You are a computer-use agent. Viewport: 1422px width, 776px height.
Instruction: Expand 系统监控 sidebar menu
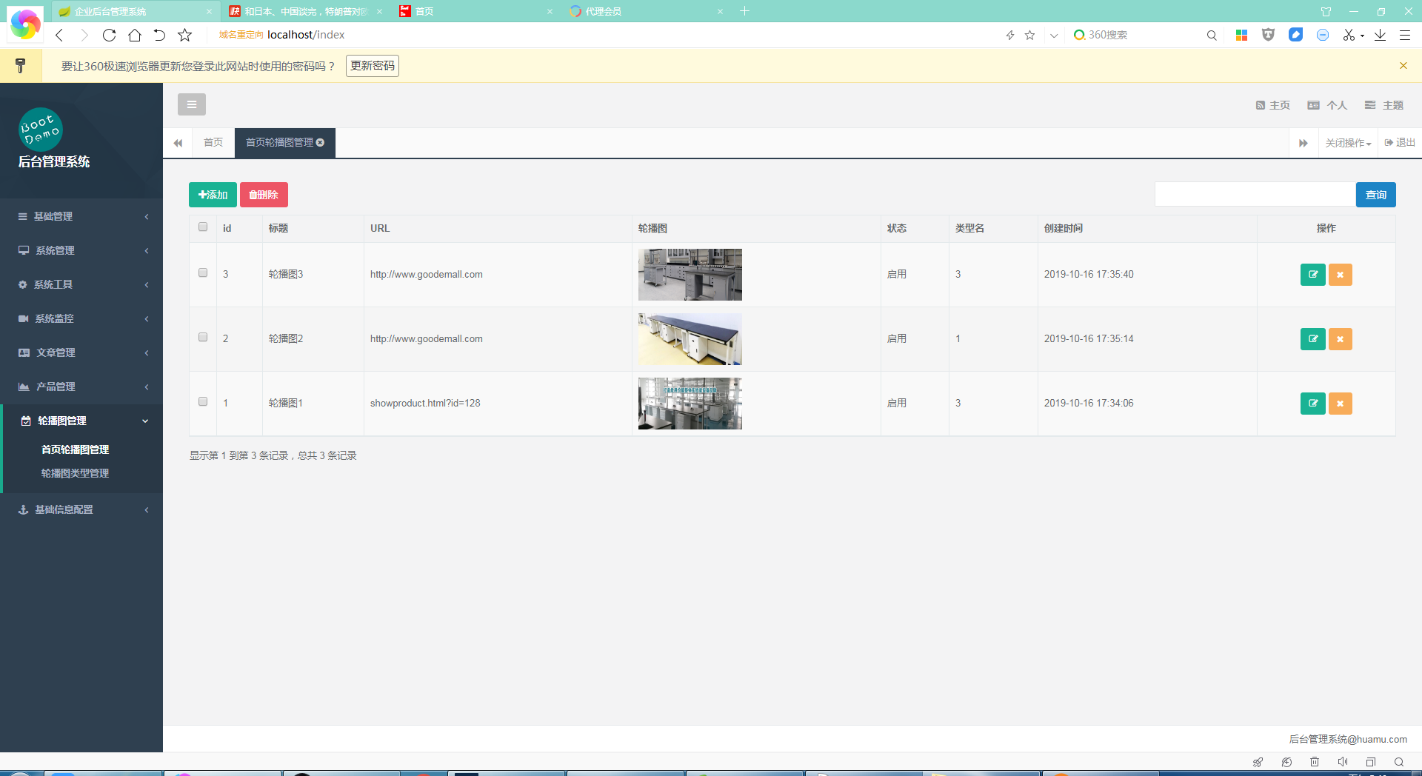coord(81,318)
